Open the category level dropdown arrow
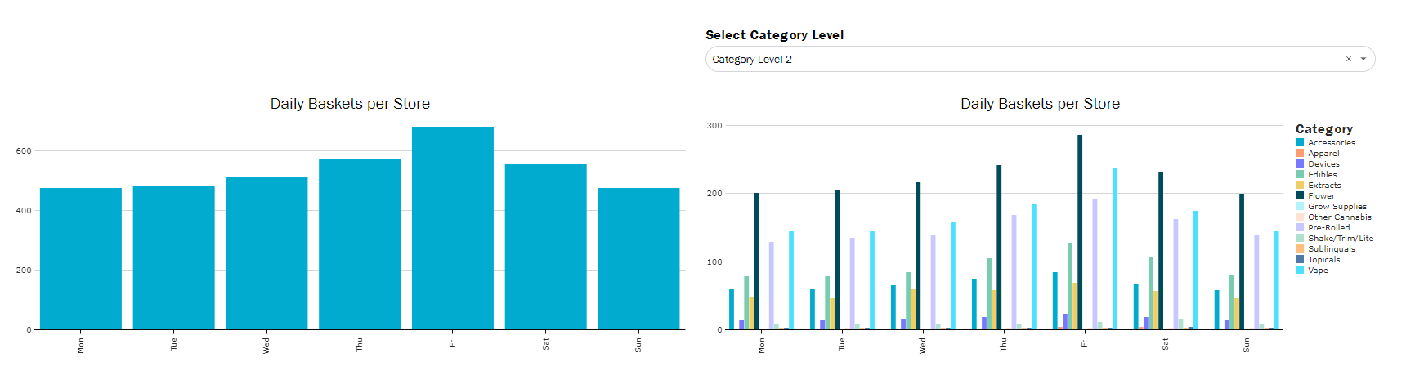 [1363, 59]
